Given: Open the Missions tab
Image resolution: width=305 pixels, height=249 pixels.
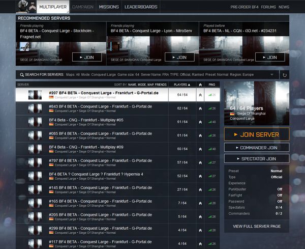Looking at the screenshot, I should click(x=108, y=7).
